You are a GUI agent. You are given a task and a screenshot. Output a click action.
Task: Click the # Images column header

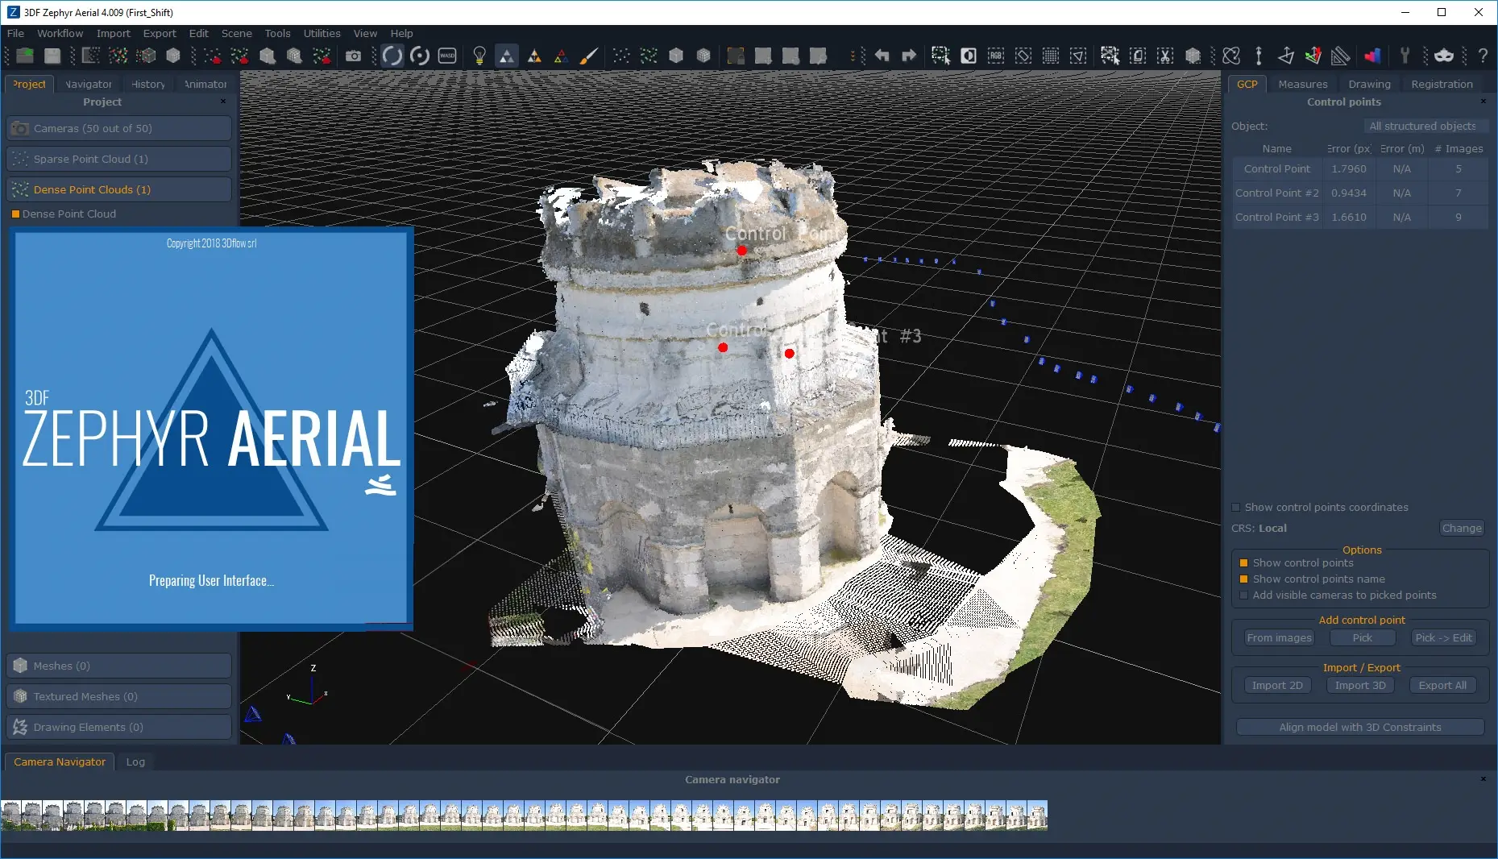pyautogui.click(x=1459, y=149)
